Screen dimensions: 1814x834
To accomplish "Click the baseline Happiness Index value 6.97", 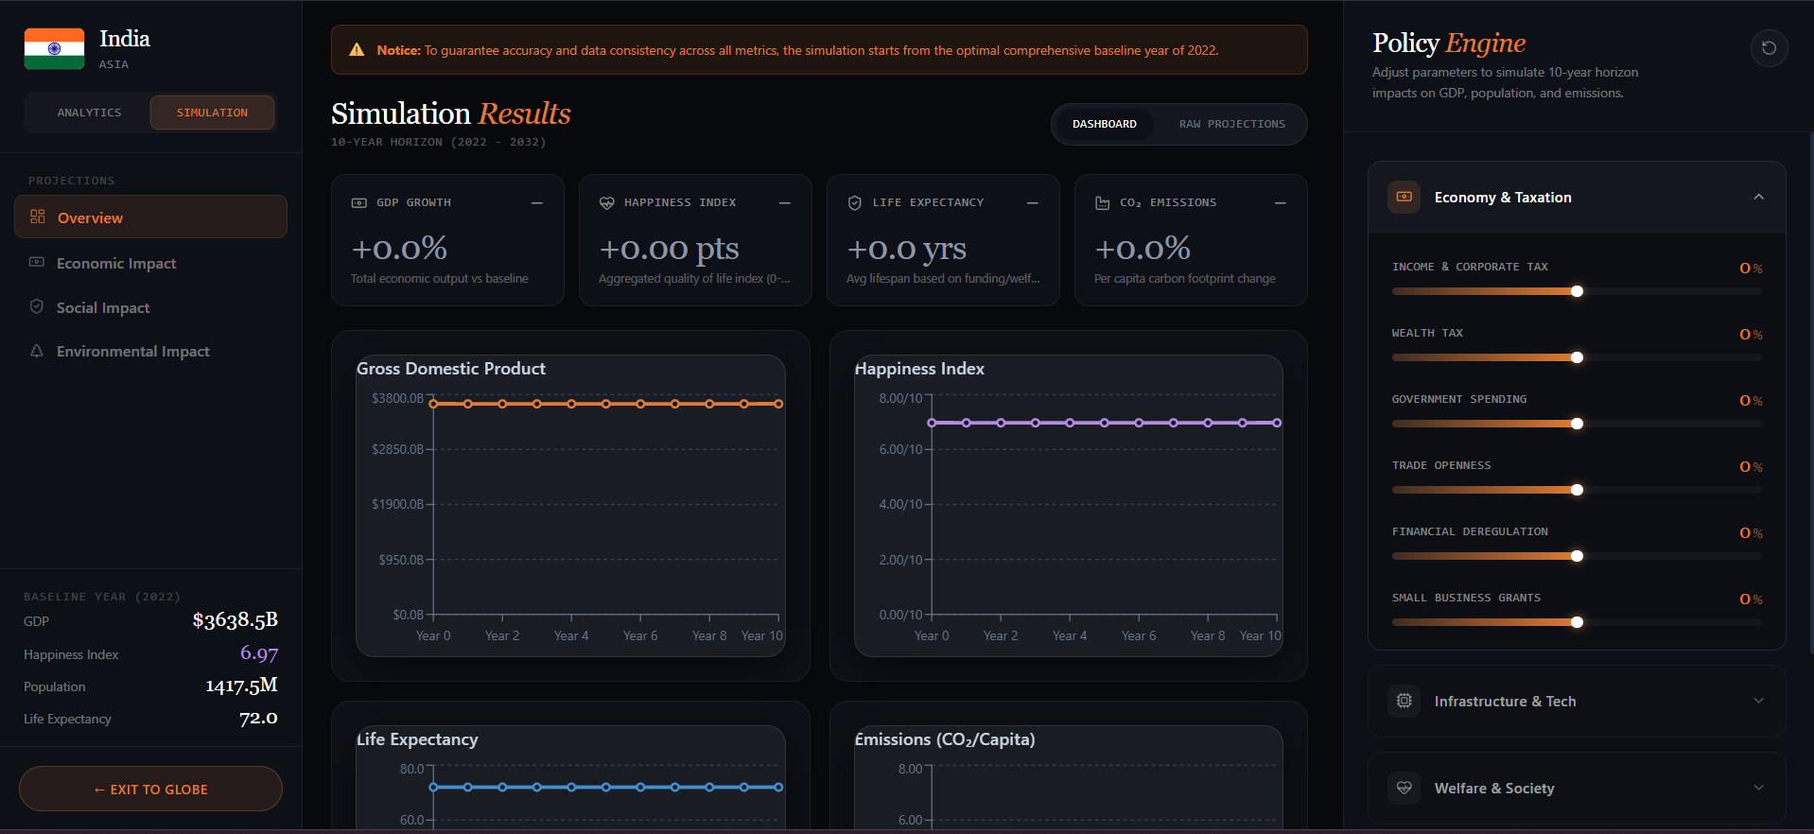I will click(259, 652).
